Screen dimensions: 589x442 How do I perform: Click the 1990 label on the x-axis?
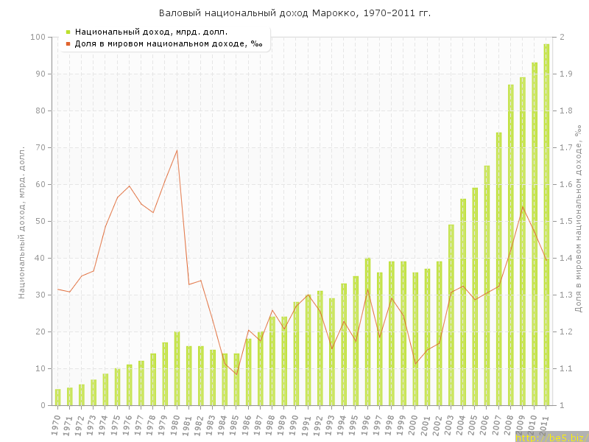[294, 423]
